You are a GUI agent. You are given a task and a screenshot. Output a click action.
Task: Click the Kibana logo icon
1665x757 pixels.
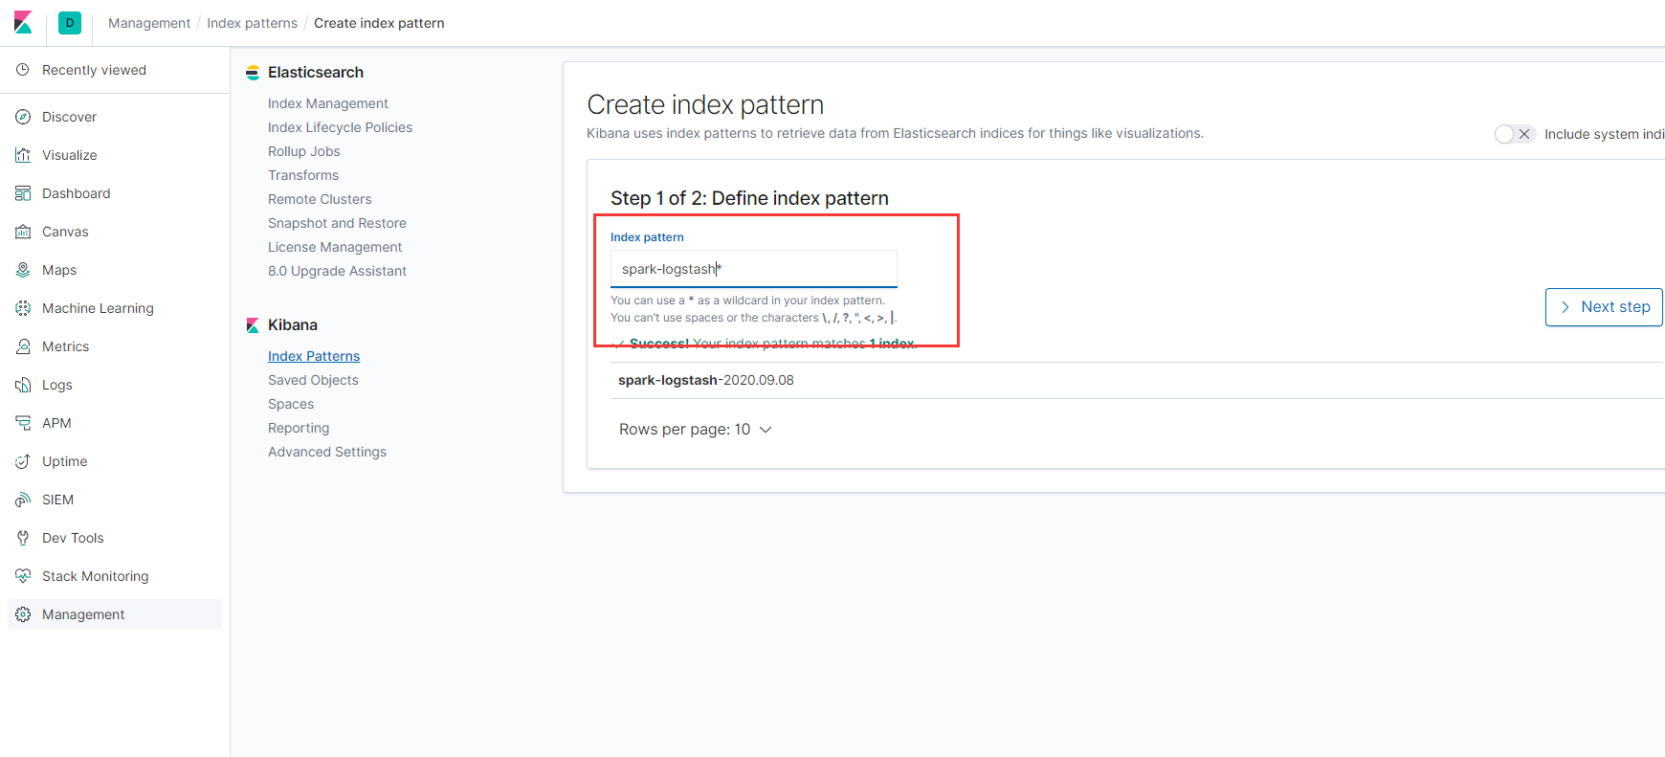(x=23, y=22)
